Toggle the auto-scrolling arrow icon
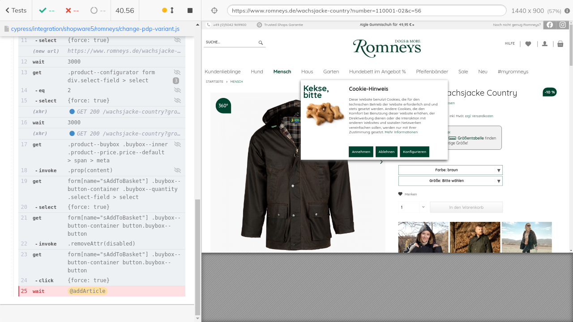The width and height of the screenshot is (573, 322). click(172, 10)
